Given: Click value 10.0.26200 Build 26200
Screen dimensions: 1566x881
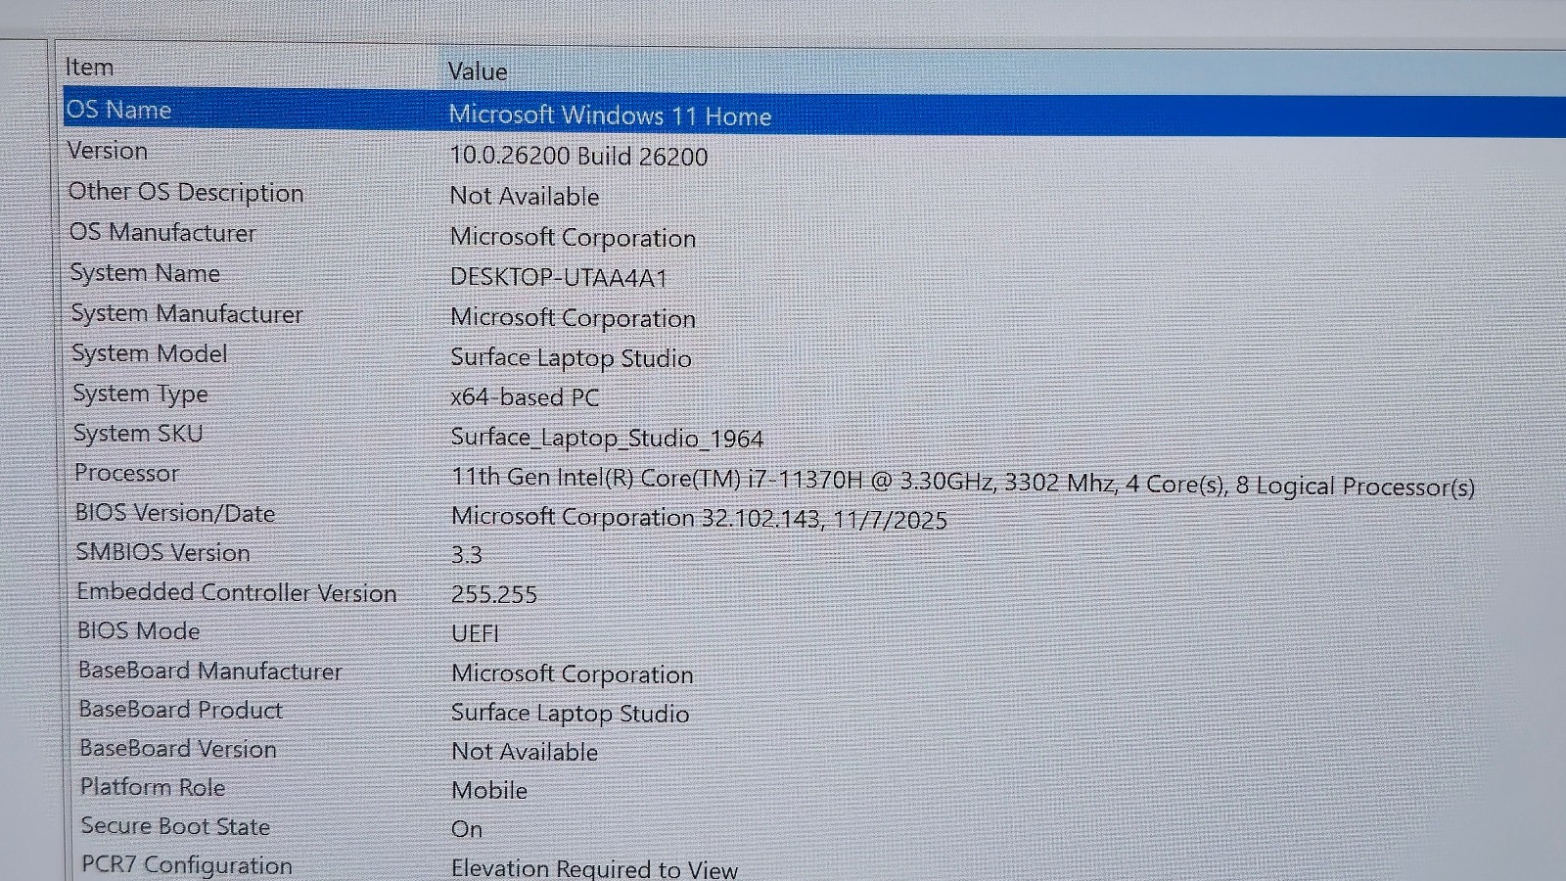Looking at the screenshot, I should click(x=578, y=157).
